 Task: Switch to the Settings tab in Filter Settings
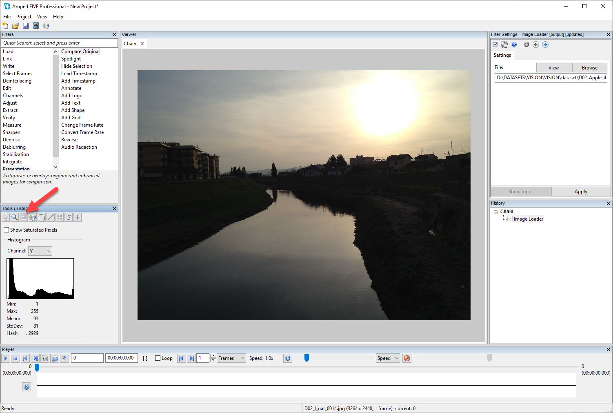pos(502,55)
